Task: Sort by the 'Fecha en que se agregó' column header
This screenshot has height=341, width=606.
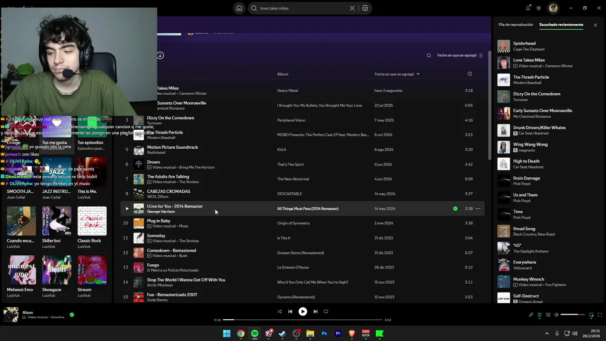Action: point(397,74)
